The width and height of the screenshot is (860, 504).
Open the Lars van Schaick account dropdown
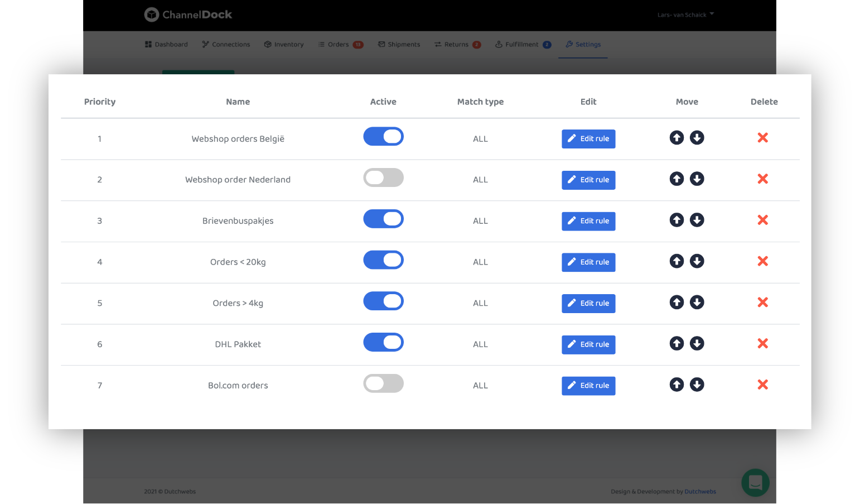(685, 15)
